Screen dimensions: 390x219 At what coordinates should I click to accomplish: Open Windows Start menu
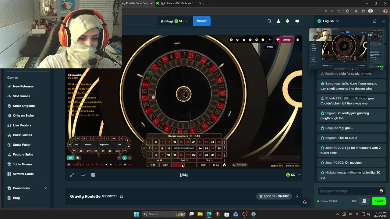136,214
